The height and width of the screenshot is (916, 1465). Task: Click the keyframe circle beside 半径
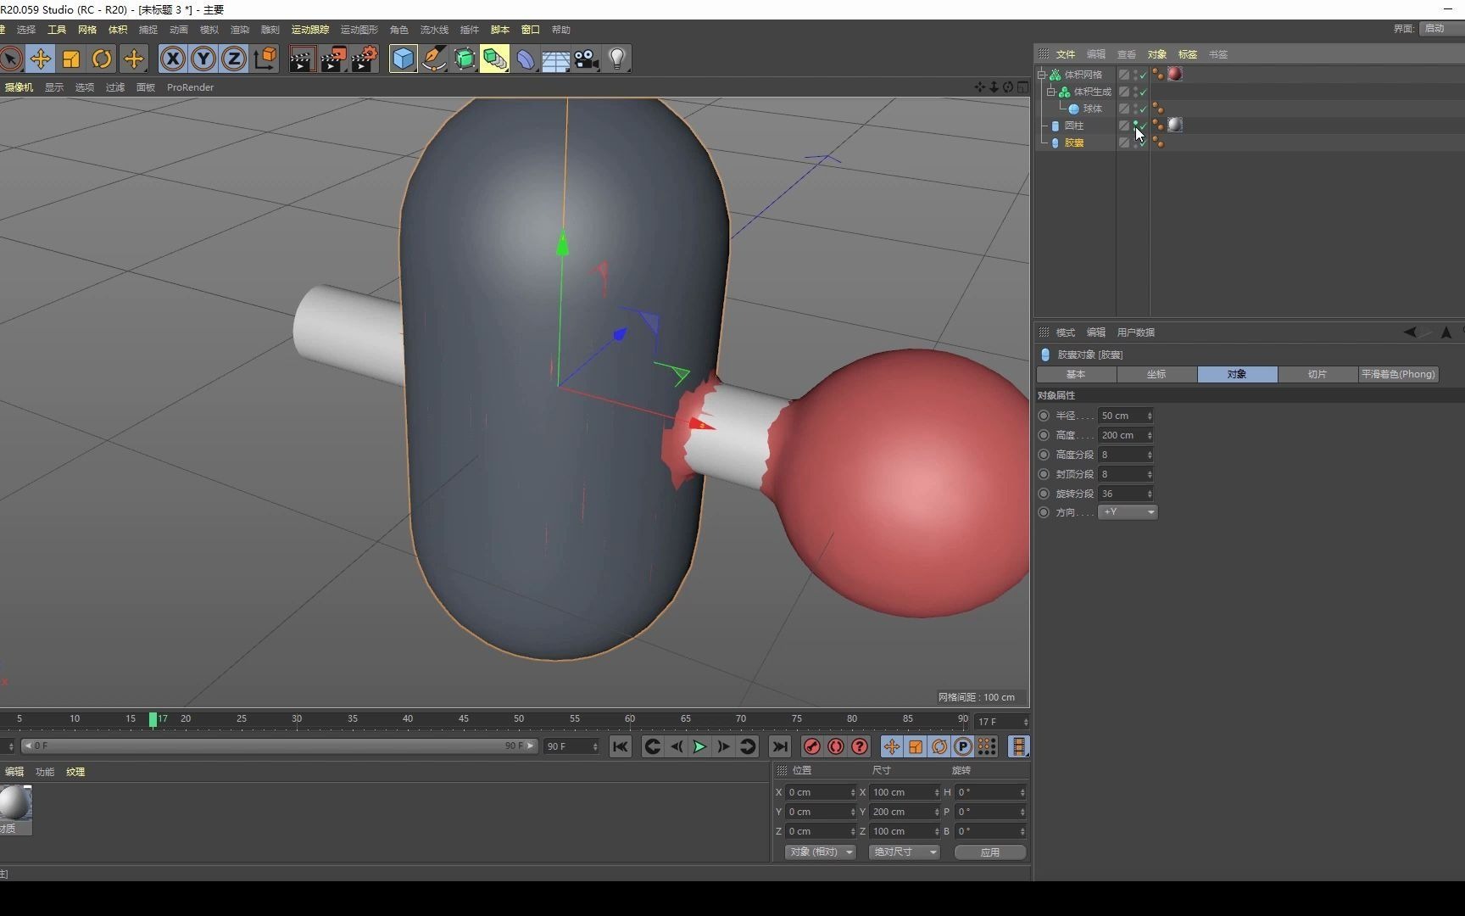(1044, 415)
